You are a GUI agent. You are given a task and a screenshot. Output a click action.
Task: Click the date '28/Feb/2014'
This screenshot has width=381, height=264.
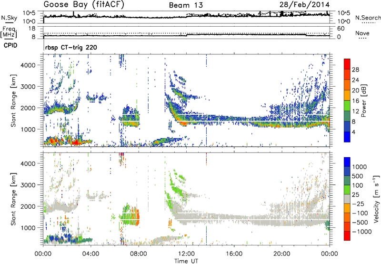[x=304, y=5]
